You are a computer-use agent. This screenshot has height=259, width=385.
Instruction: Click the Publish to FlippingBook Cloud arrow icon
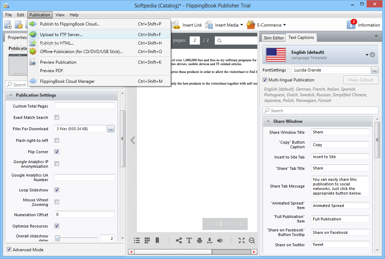click(x=33, y=24)
